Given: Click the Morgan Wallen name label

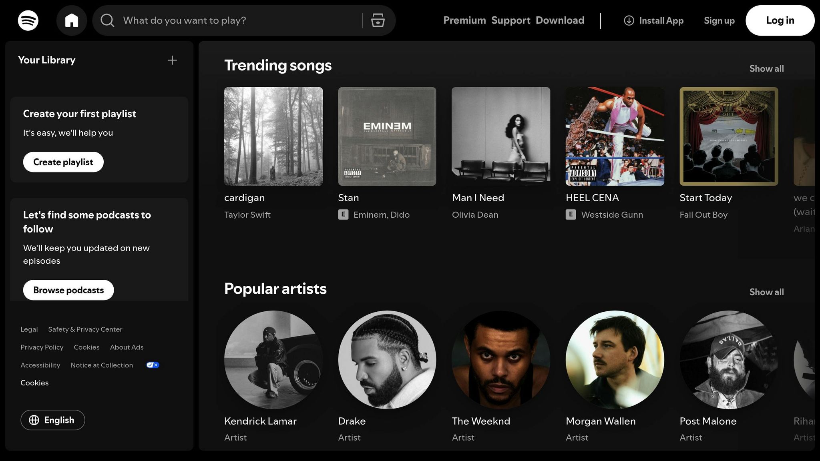Looking at the screenshot, I should tap(601, 421).
